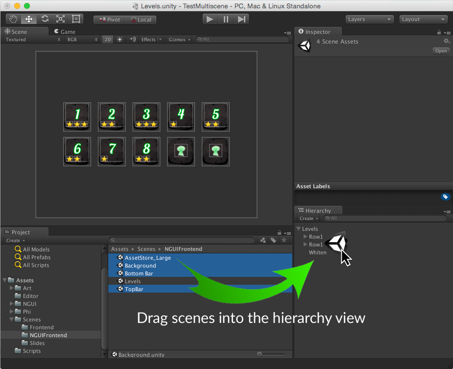Open the Gizmos dropdown
Image resolution: width=453 pixels, height=369 pixels.
point(179,39)
